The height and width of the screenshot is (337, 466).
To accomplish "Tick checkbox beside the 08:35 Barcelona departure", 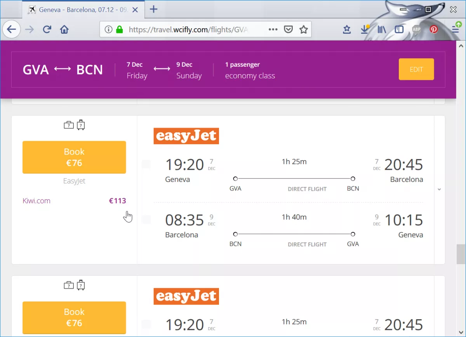I will [x=146, y=219].
